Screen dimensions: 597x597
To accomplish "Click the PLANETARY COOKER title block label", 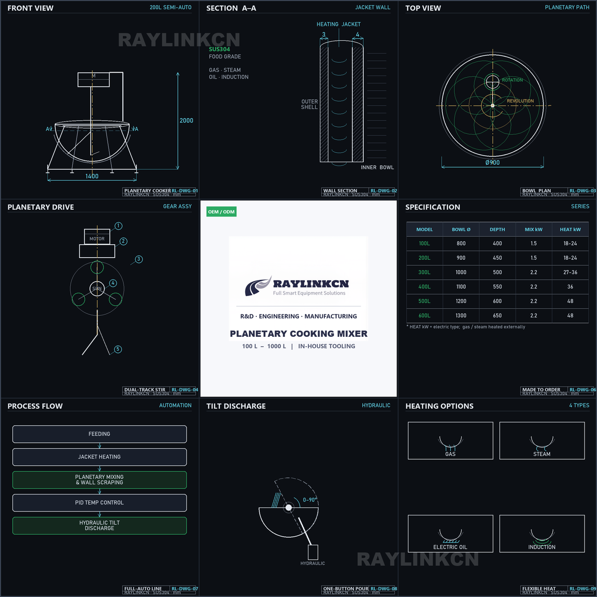I will click(147, 191).
